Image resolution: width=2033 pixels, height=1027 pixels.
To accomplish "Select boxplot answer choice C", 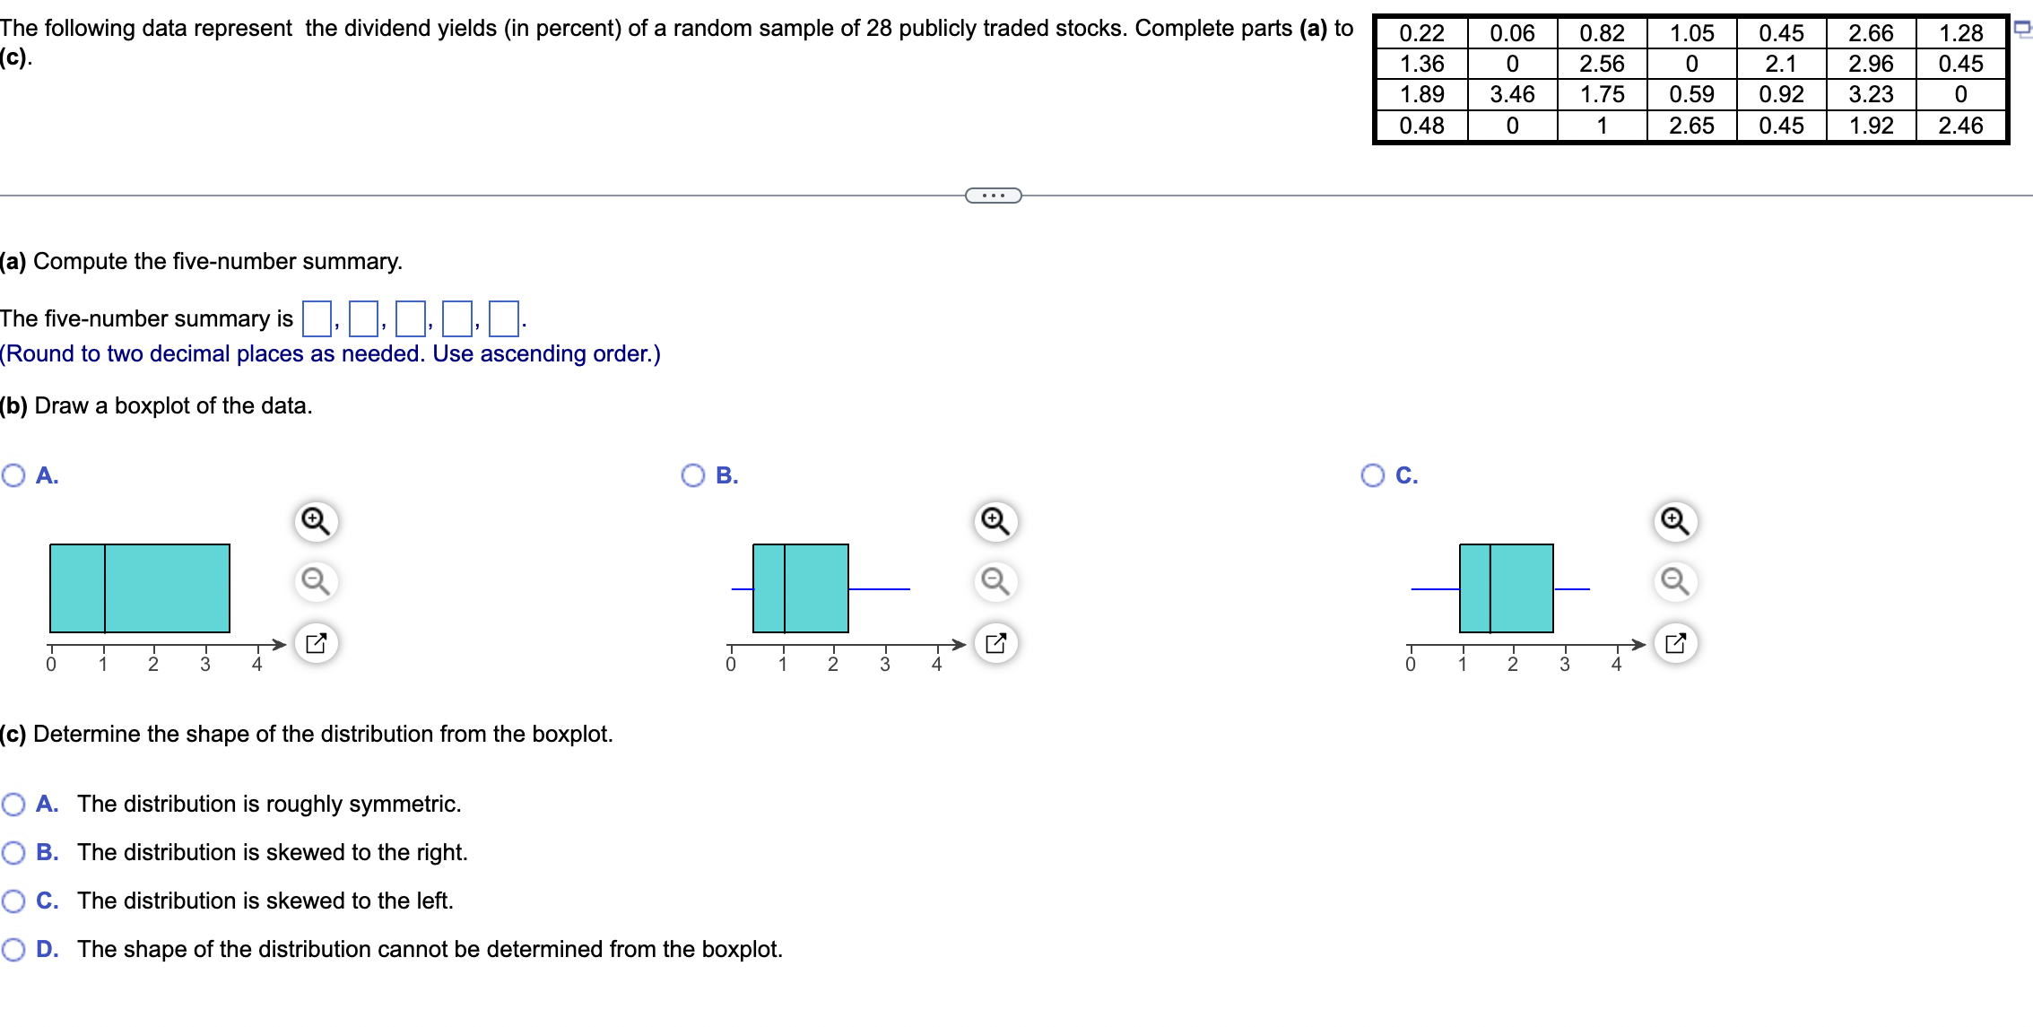I will tap(1372, 475).
